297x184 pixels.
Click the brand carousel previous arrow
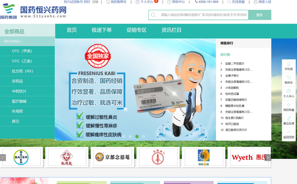3,158
